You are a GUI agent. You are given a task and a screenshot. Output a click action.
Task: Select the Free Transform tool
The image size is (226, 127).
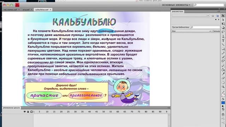pyautogui.click(x=223, y=24)
